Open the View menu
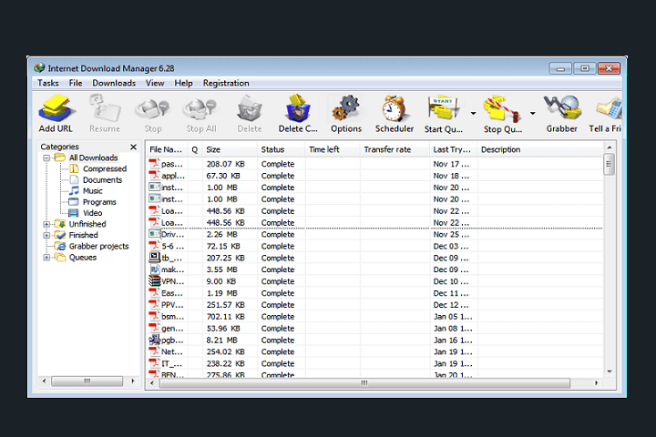Image resolution: width=656 pixels, height=437 pixels. coord(155,83)
